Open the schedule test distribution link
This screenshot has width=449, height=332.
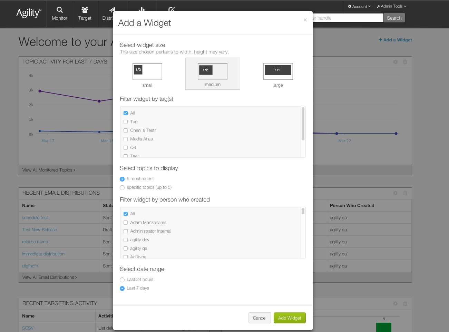pos(35,218)
